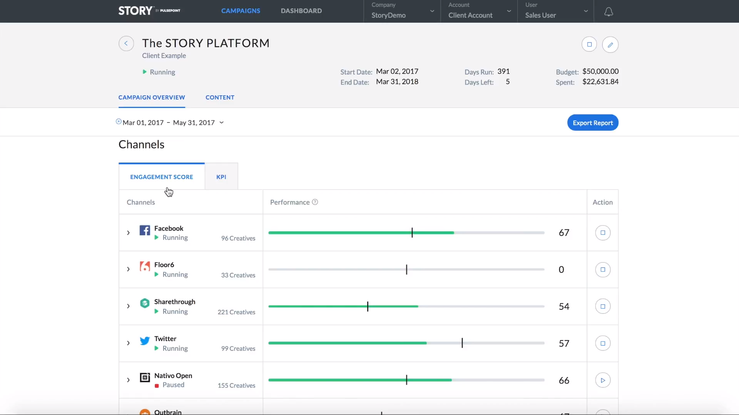Go to DASHBOARD in top navigation
Viewport: 739px width, 415px height.
(x=301, y=11)
